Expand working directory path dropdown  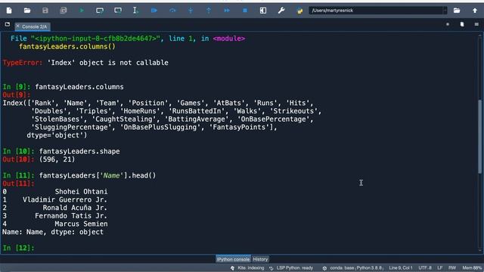(445, 11)
